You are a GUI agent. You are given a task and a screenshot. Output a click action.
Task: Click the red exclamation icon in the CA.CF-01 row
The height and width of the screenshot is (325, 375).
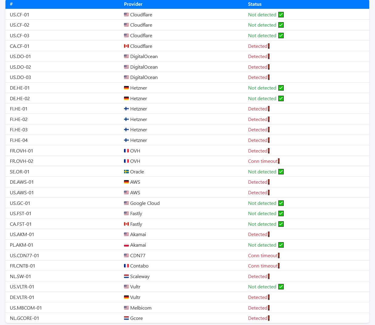(269, 46)
